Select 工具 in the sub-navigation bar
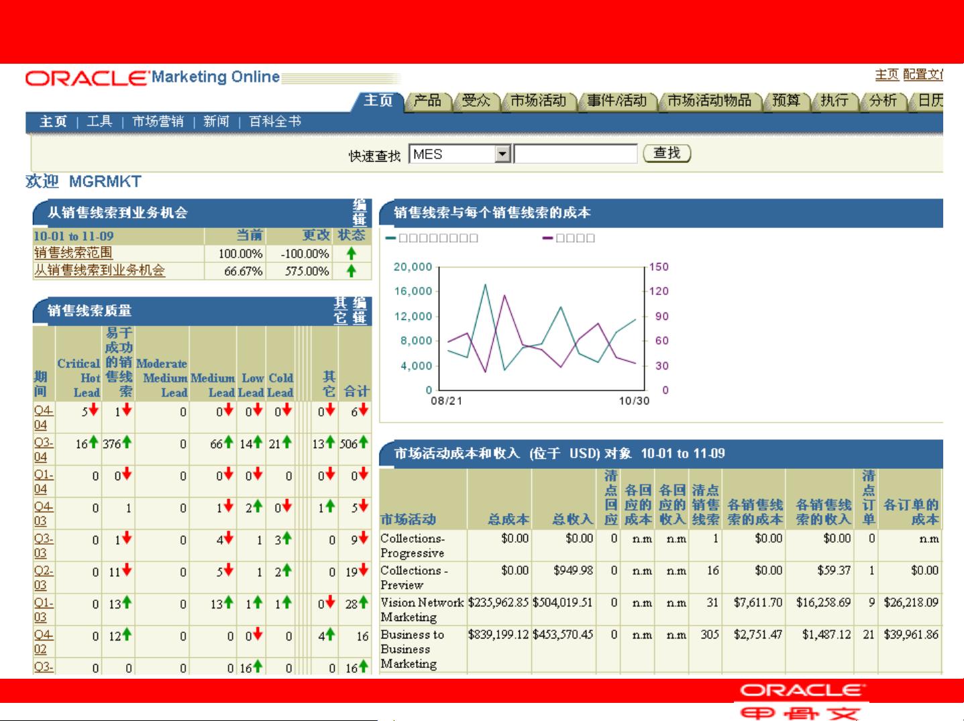964x721 pixels. point(99,121)
